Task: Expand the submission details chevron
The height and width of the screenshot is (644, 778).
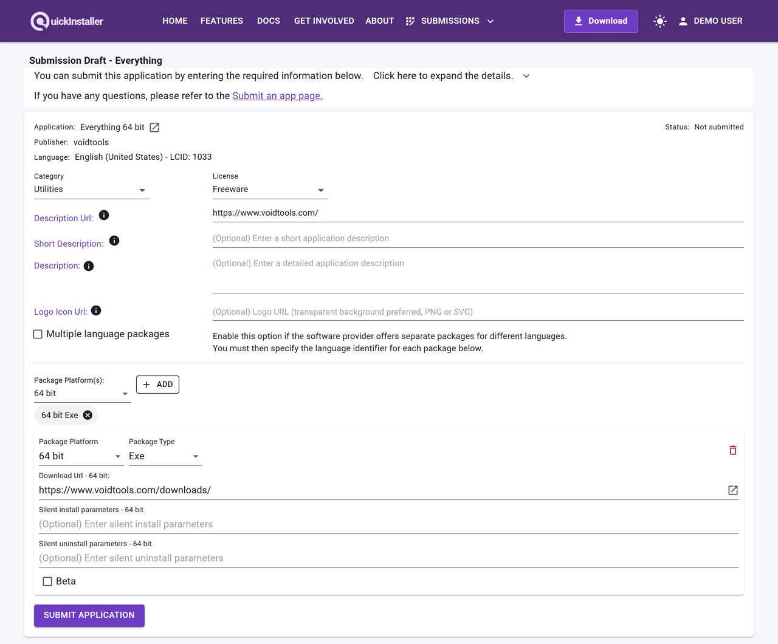Action: click(x=526, y=76)
